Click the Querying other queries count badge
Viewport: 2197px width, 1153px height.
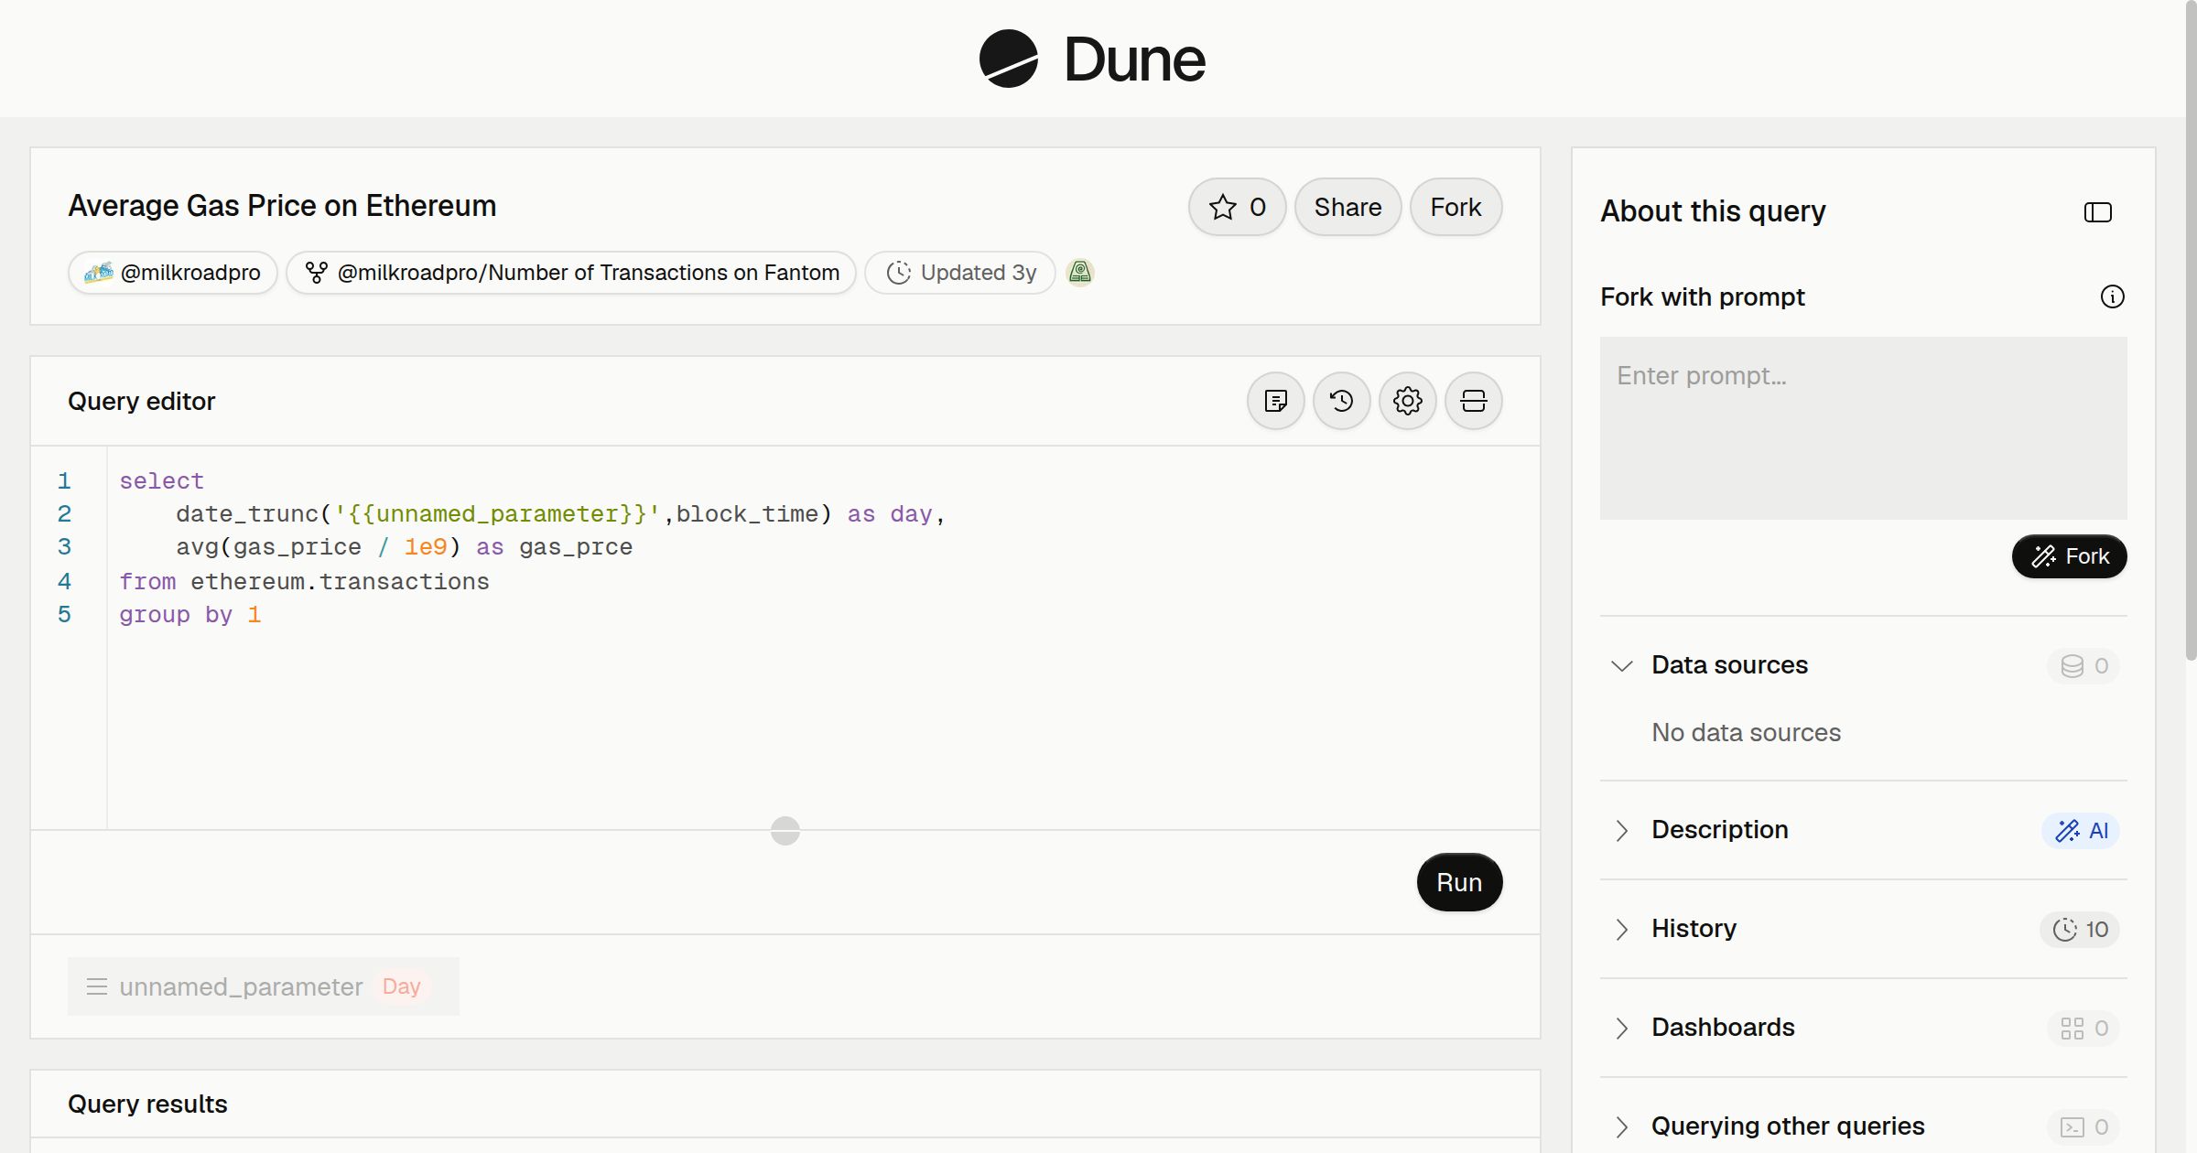(x=2083, y=1126)
